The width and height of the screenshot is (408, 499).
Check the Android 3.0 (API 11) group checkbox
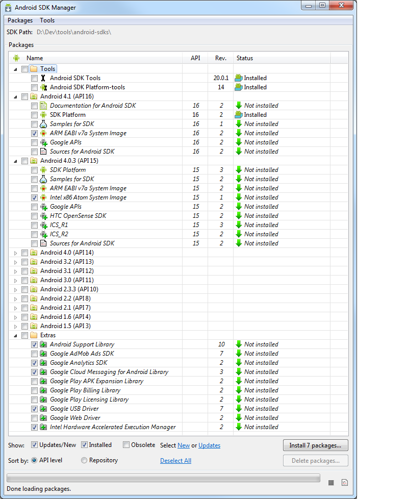coord(24,281)
